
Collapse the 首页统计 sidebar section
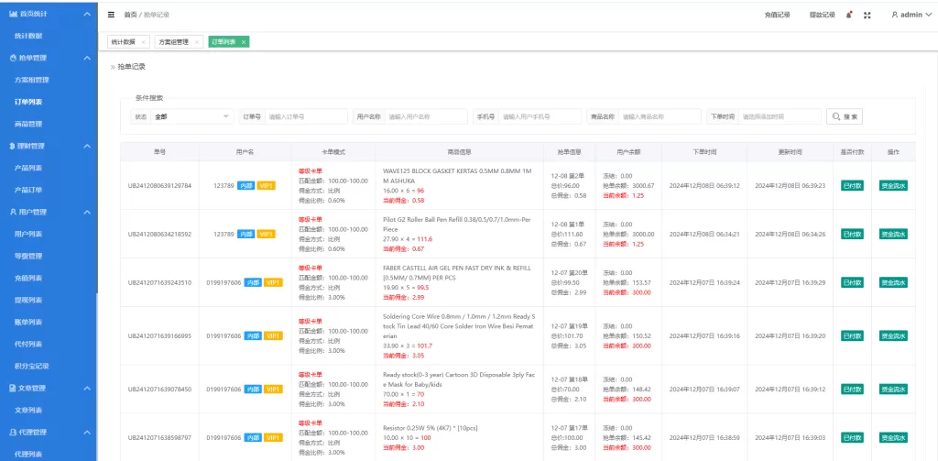tap(86, 15)
